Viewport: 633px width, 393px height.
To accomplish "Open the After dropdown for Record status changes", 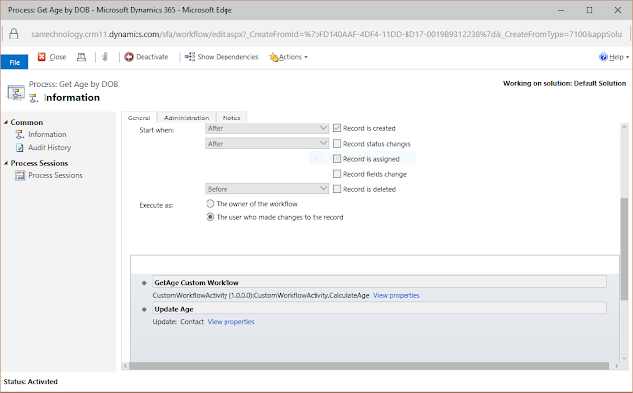I will (x=267, y=143).
